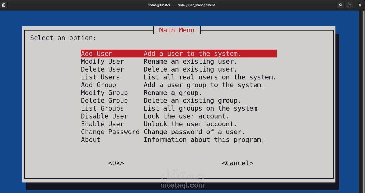This screenshot has width=365, height=193.
Task: Click 'Information about this program.' description
Action: (x=204, y=140)
